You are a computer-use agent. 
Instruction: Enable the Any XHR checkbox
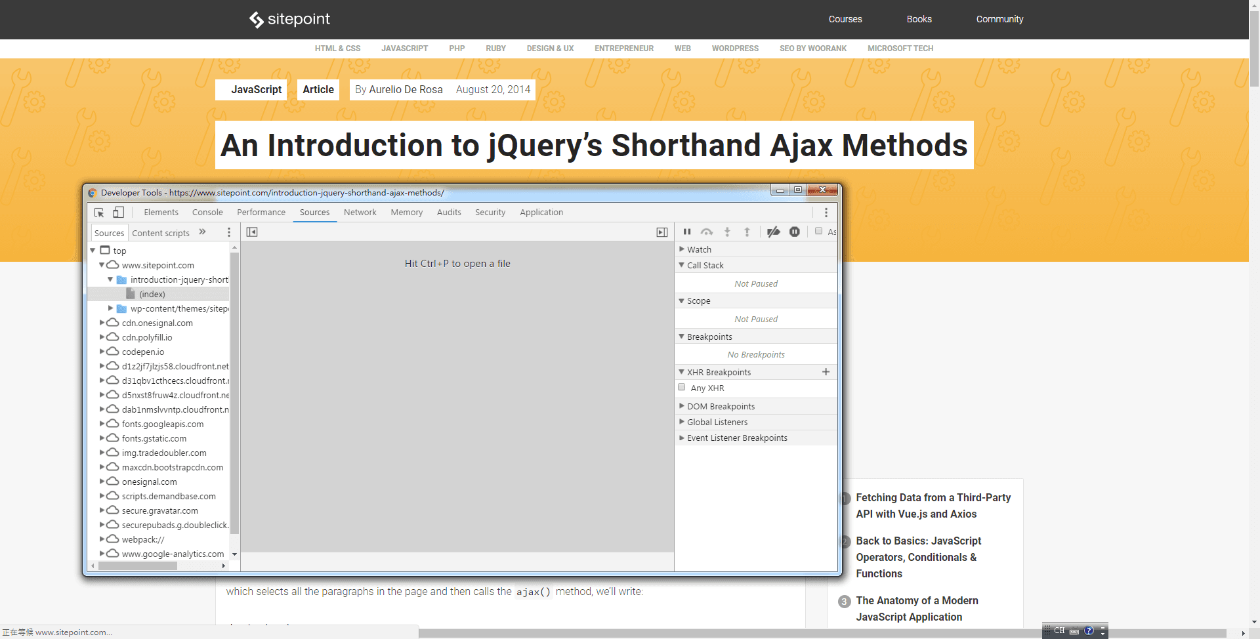pos(682,388)
